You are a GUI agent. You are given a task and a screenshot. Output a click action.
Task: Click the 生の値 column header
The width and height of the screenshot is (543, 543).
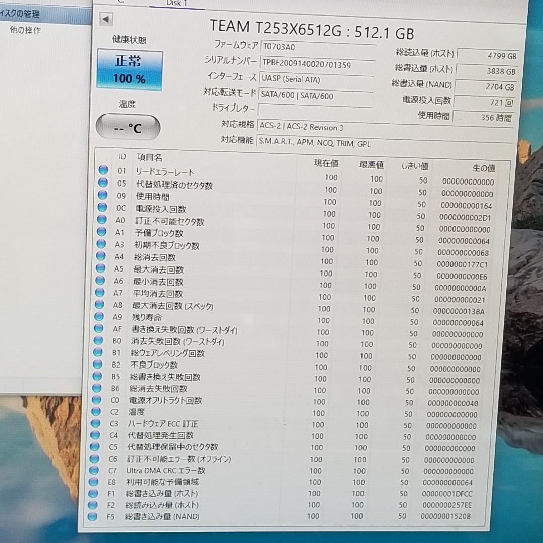484,168
